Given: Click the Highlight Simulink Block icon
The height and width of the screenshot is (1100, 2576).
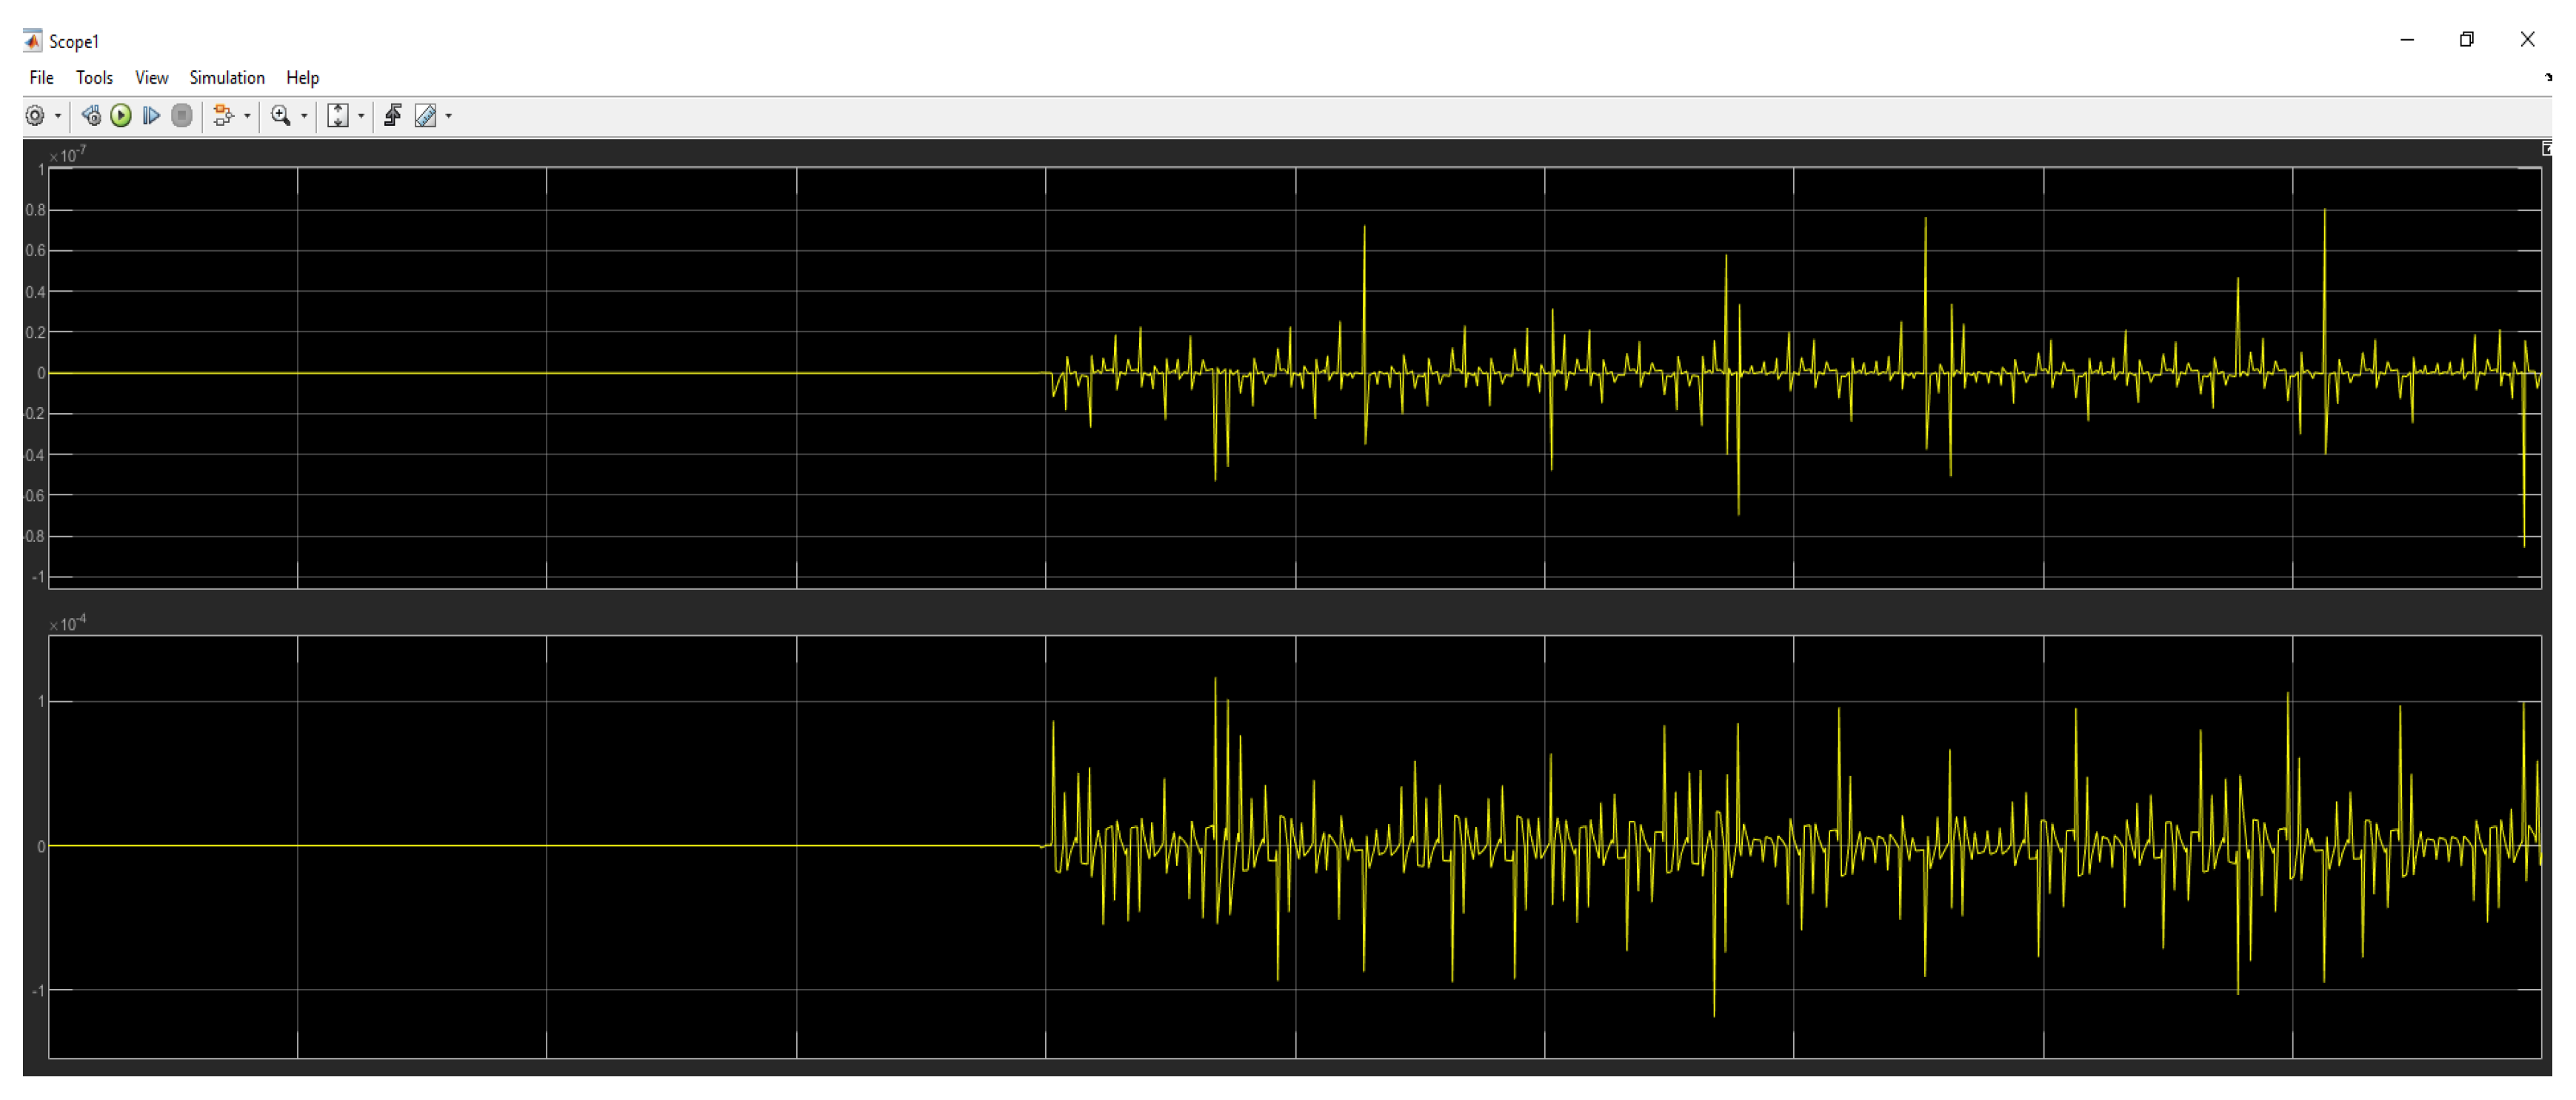Looking at the screenshot, I should (x=223, y=116).
